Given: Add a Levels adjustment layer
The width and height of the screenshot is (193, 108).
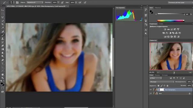Looking at the screenshot, I should tap(168, 29).
